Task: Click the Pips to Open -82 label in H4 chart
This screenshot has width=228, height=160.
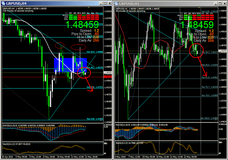Action: (85, 34)
